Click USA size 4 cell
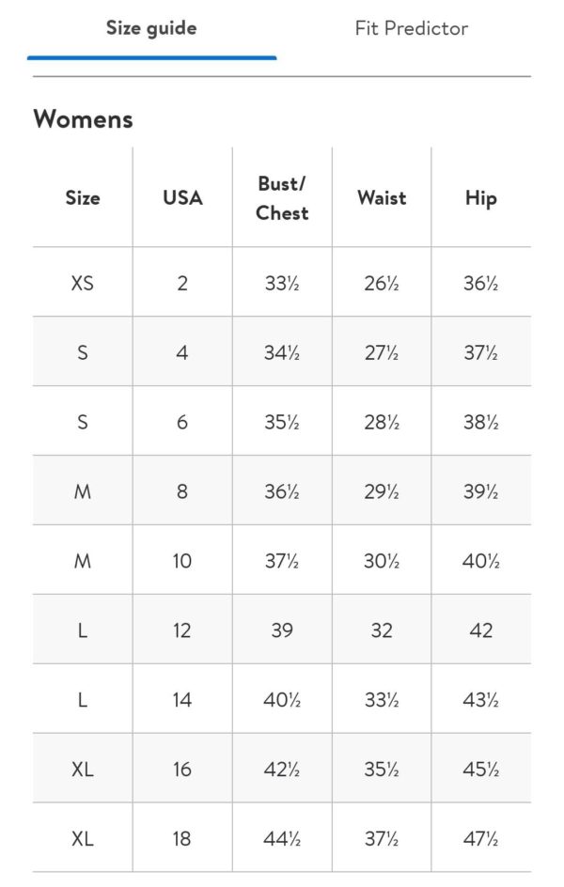The image size is (564, 887). pyautogui.click(x=182, y=352)
